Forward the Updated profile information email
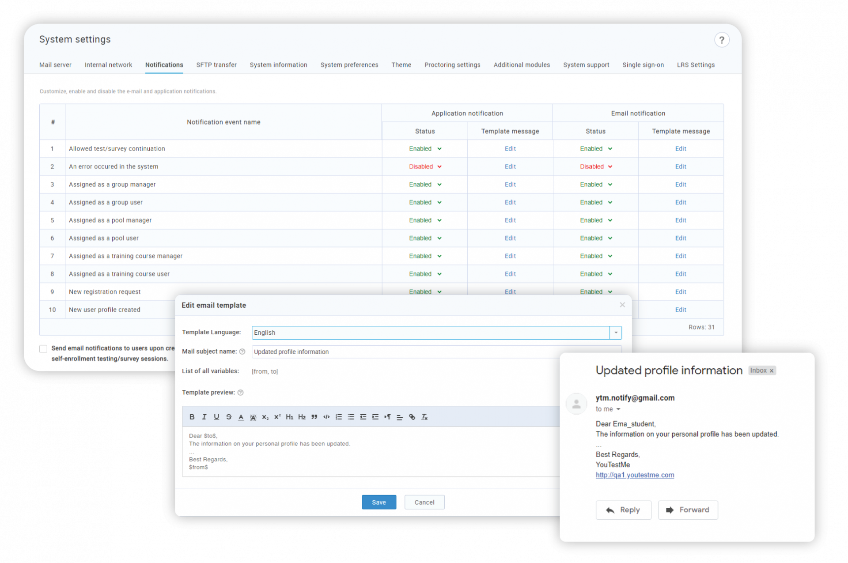 (x=688, y=510)
